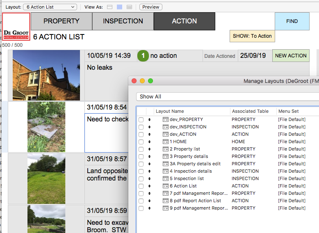Viewport: 319px width, 233px height.
Task: Open the Layout dropdown showing 6 Action List
Action: tap(50, 7)
